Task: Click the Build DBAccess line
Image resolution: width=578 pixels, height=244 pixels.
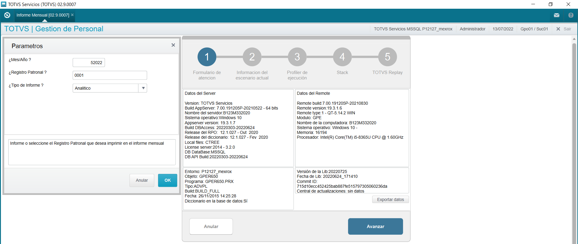Action: 220,128
